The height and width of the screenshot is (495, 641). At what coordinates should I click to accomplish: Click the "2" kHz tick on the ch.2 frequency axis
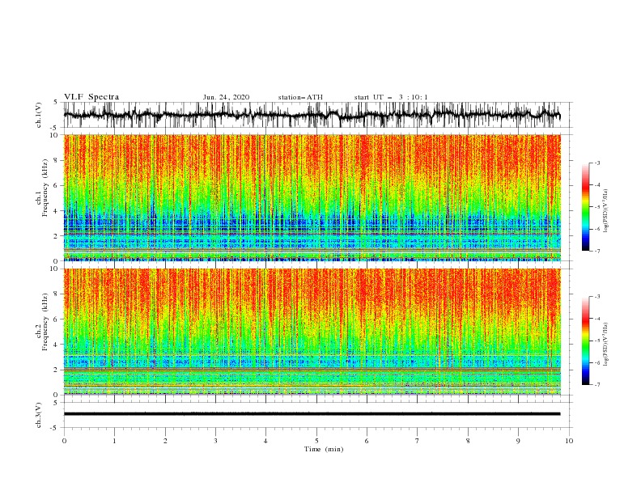[56, 370]
